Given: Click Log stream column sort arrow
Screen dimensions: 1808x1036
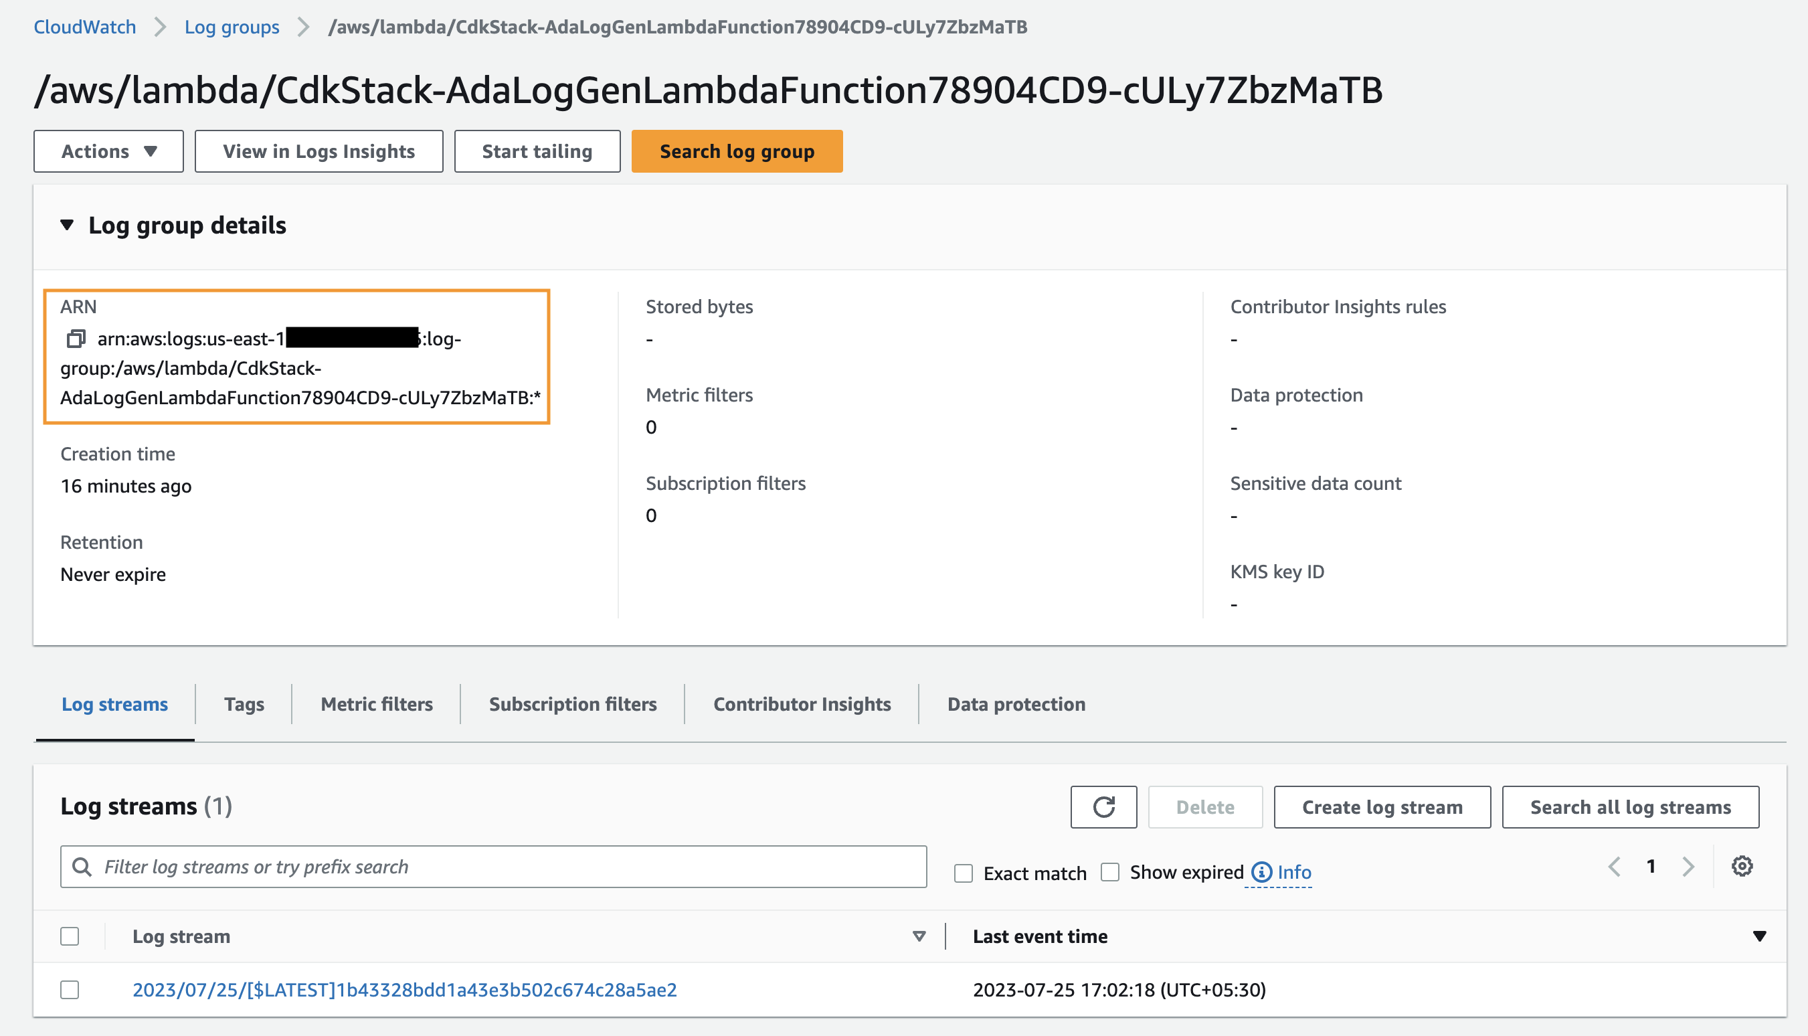Looking at the screenshot, I should coord(918,936).
